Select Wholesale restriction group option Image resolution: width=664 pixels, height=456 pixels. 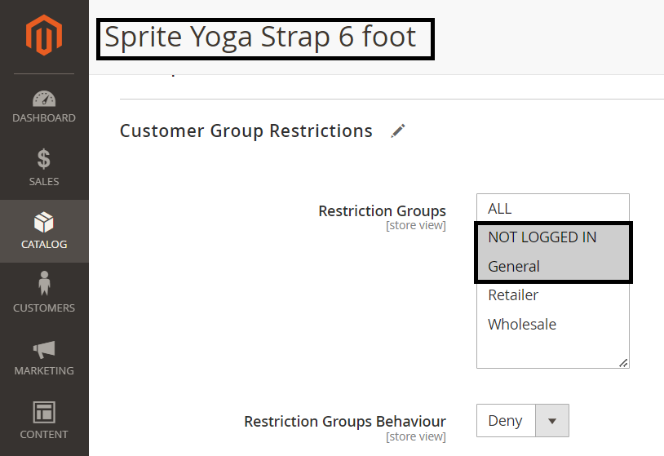pos(522,325)
